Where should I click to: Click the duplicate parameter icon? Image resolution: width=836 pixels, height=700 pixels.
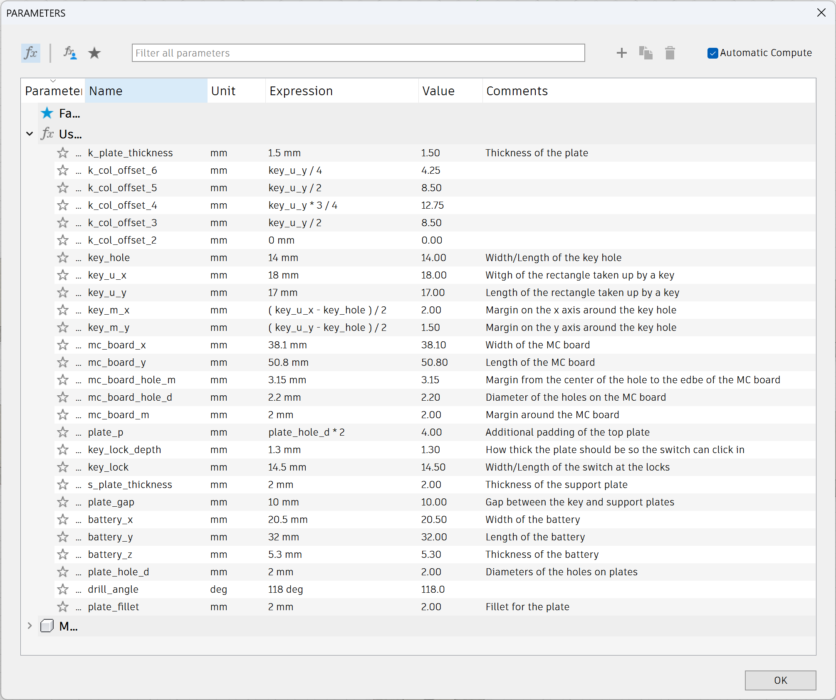646,53
